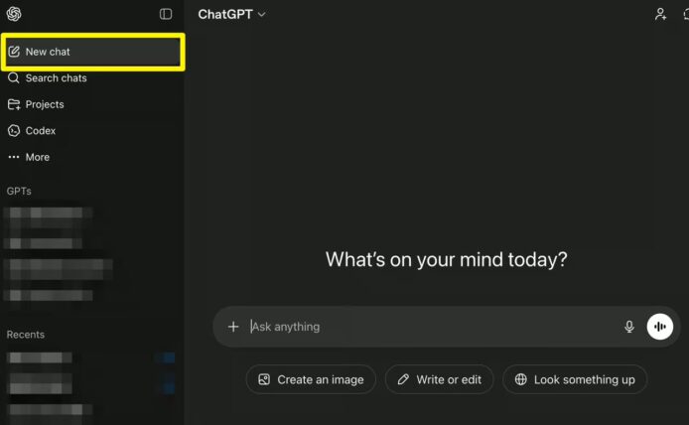Click the Write or edit suggestion

(439, 379)
